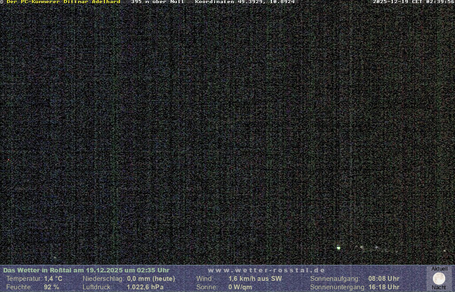Click the 'Koordinaten 49.3929, 10.8924' text
Image resolution: width=455 pixels, height=292 pixels.
(x=245, y=2)
